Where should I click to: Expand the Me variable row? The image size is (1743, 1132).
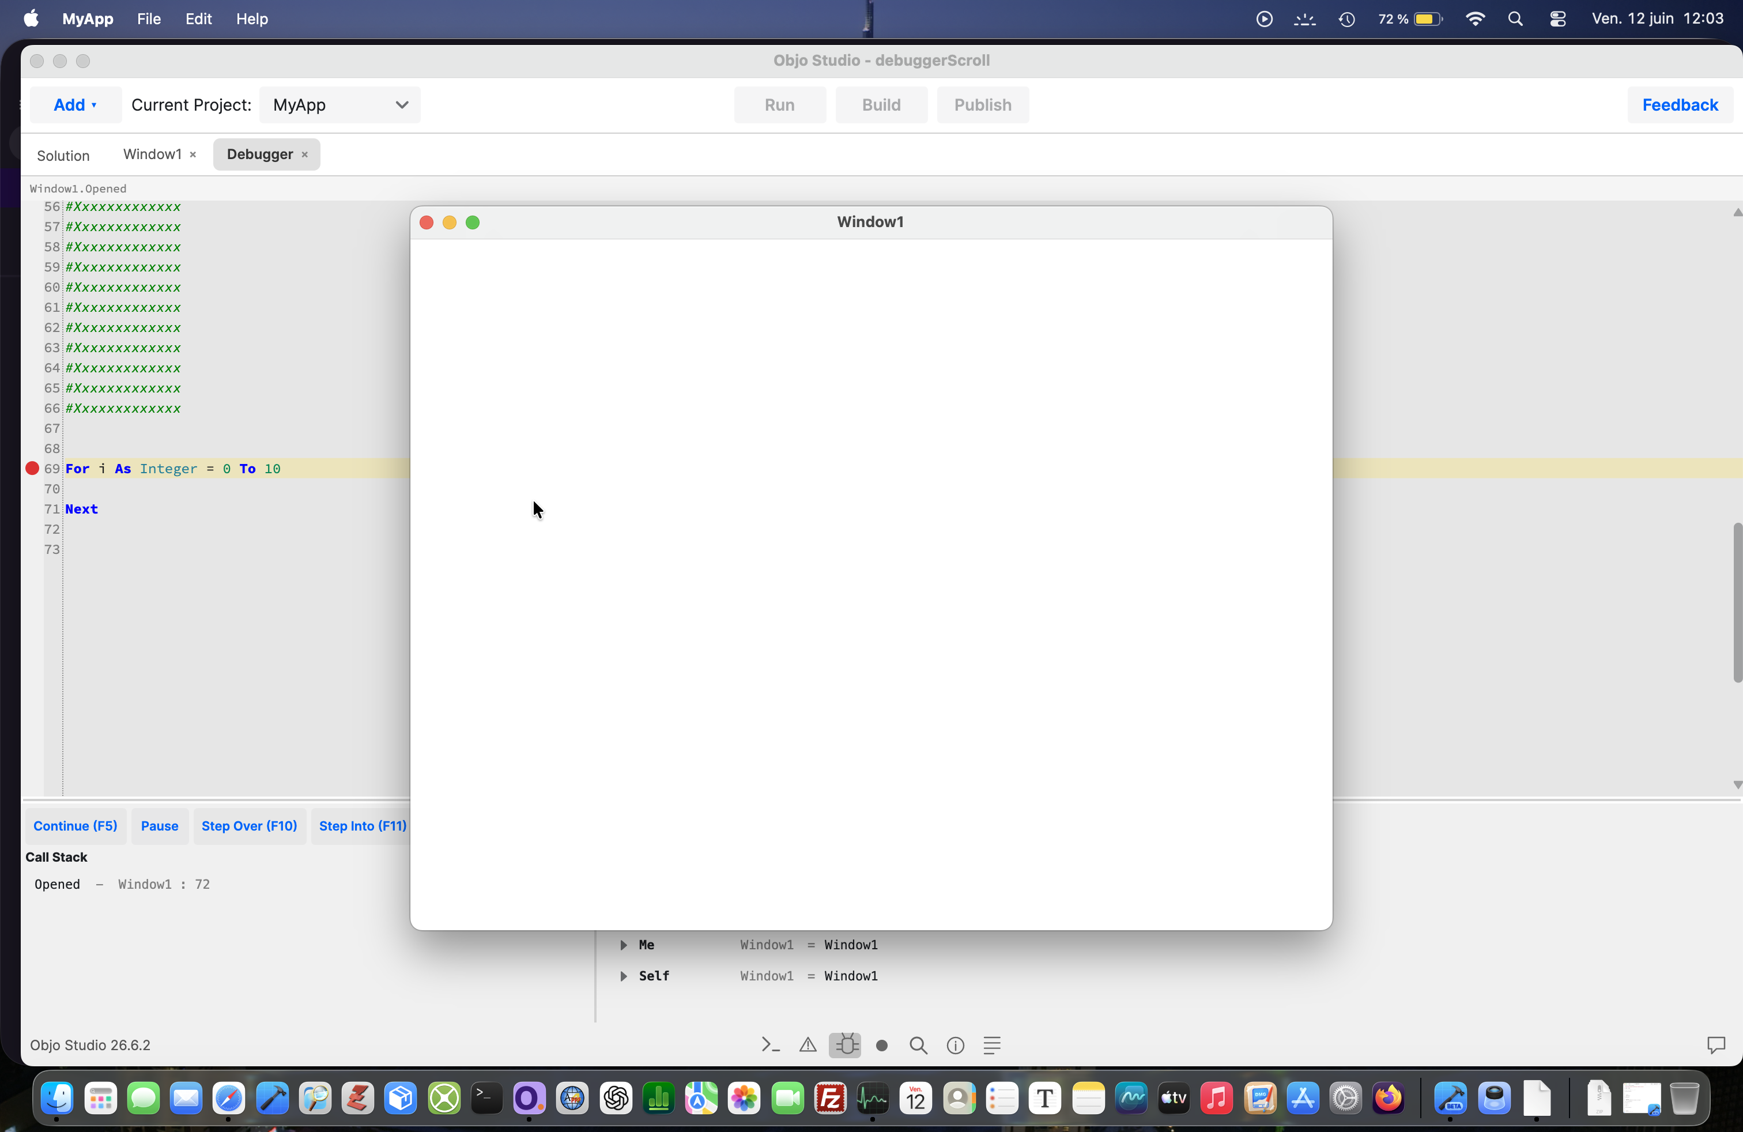click(x=623, y=945)
